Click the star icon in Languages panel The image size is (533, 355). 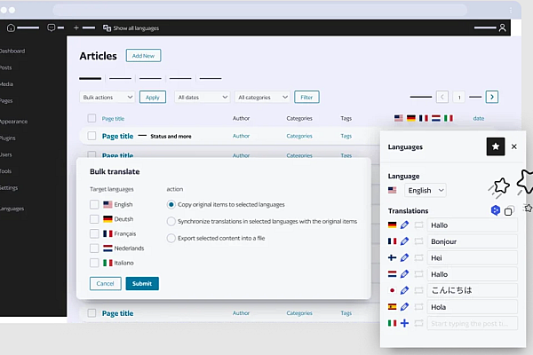tap(495, 146)
